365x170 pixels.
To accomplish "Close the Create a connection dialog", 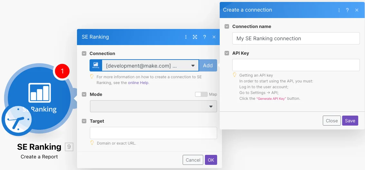I will (357, 10).
